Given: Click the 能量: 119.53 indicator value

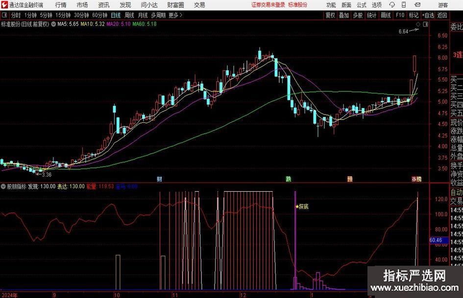Looking at the screenshot, I should 100,186.
